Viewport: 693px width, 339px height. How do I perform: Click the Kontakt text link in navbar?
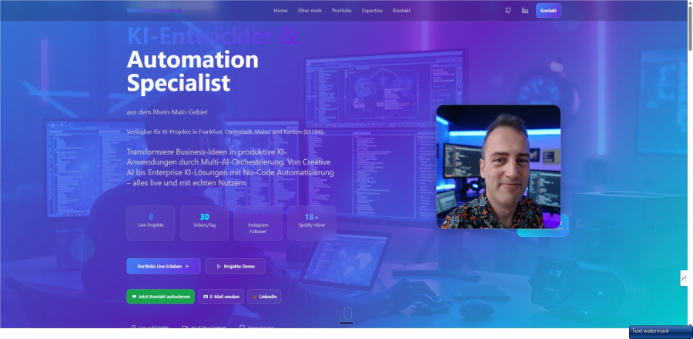[x=401, y=11]
